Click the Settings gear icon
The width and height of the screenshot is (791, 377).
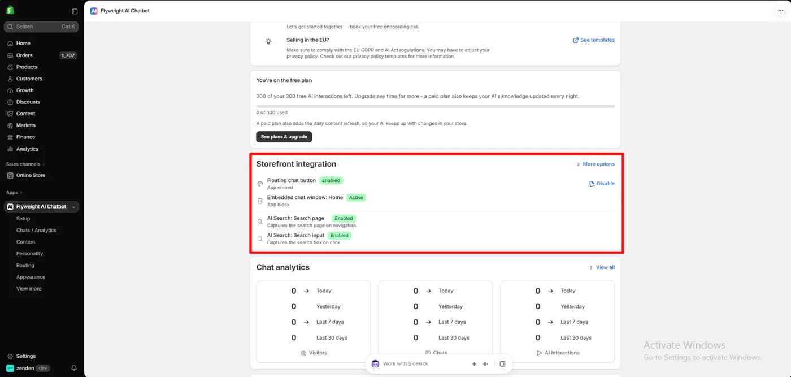[x=10, y=356]
